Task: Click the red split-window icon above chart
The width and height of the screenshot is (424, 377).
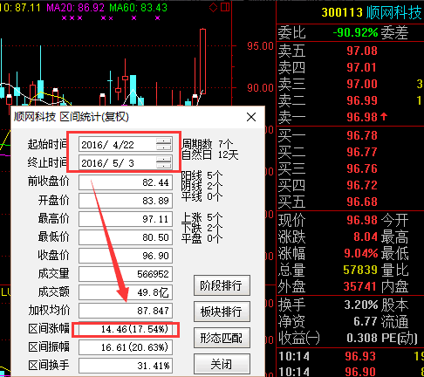Action: coord(225,7)
